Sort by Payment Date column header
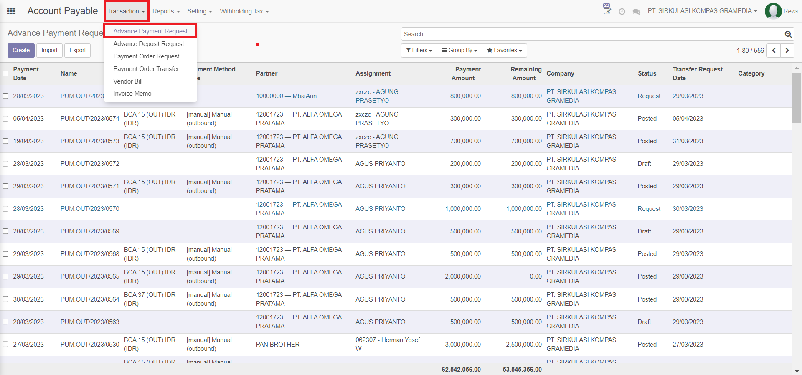This screenshot has height=375, width=802. pos(26,73)
